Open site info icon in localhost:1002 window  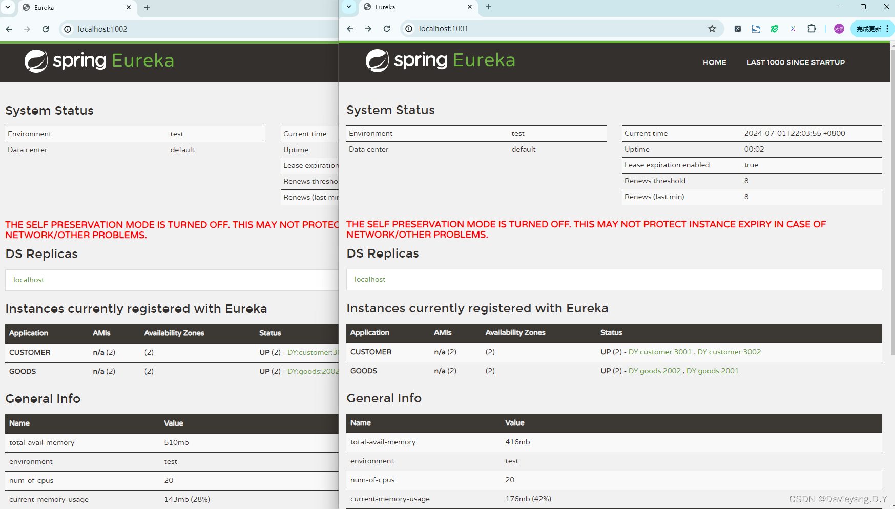68,29
